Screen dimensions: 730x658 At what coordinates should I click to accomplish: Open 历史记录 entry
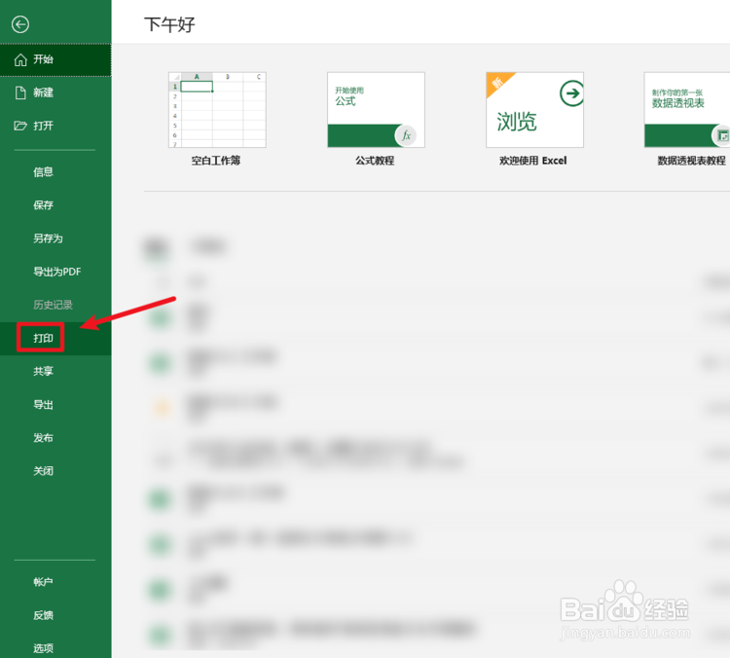55,305
